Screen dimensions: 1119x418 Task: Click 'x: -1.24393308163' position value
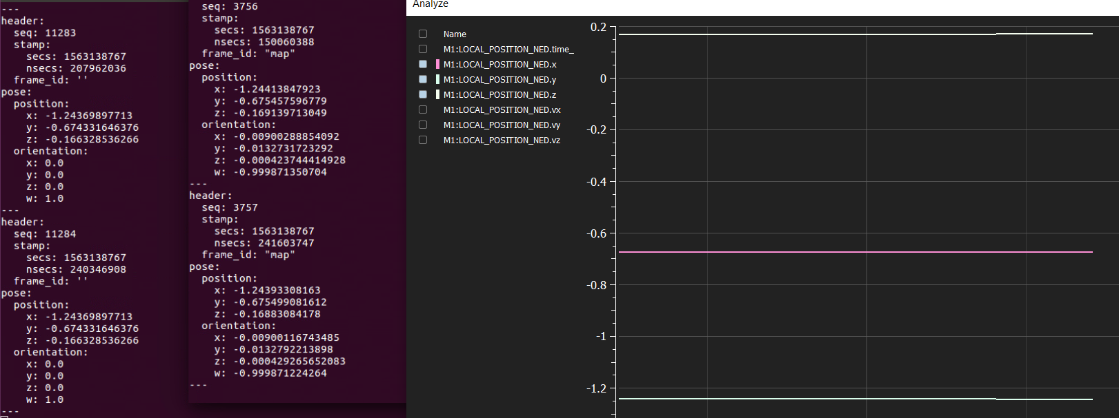(267, 291)
